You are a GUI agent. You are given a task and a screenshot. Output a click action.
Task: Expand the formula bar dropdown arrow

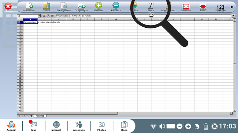click(234, 16)
